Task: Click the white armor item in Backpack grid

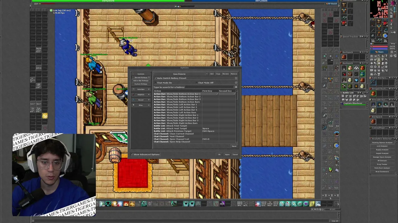Action: pyautogui.click(x=356, y=68)
